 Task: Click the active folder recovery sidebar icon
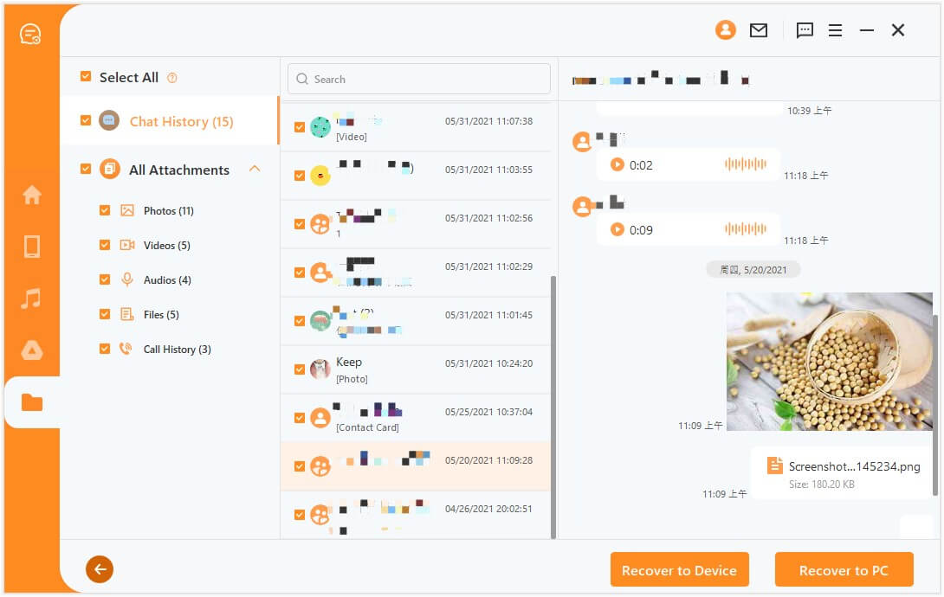pos(31,402)
